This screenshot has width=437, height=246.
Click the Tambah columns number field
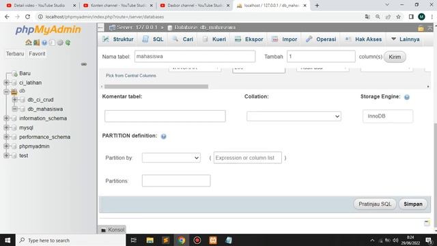point(321,56)
